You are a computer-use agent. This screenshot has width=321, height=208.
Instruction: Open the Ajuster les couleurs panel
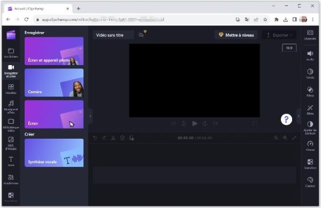310,128
